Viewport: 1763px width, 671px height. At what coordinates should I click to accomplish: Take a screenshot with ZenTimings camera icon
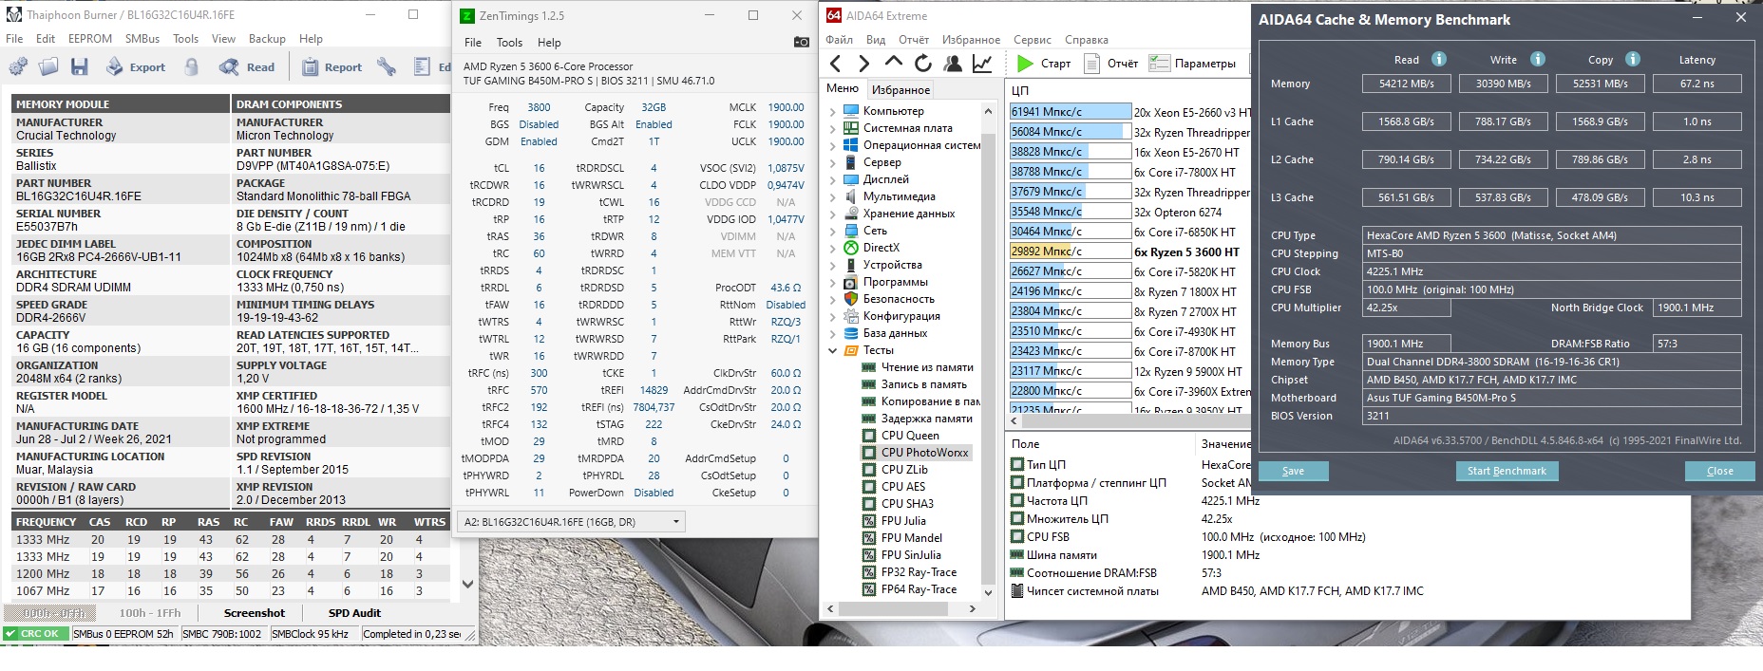(x=801, y=42)
